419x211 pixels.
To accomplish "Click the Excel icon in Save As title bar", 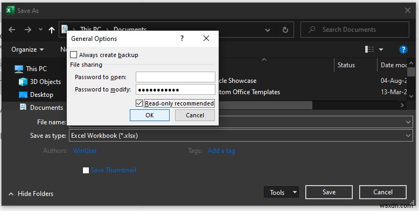I will (x=10, y=10).
